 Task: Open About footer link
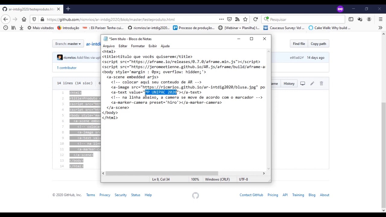pos(324,195)
